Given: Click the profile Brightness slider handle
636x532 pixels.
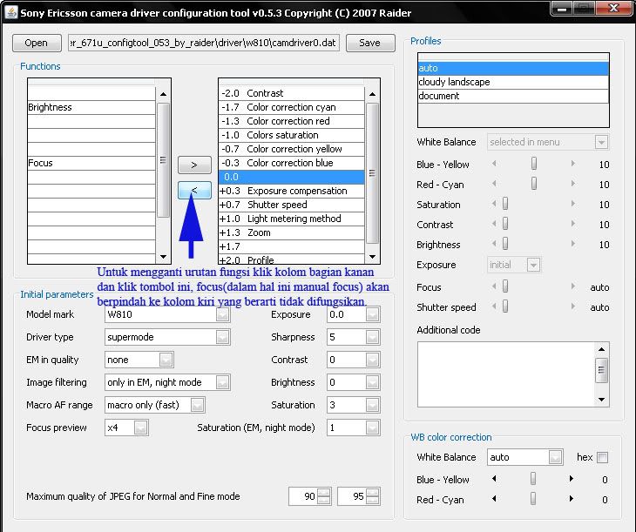Looking at the screenshot, I should click(x=505, y=243).
